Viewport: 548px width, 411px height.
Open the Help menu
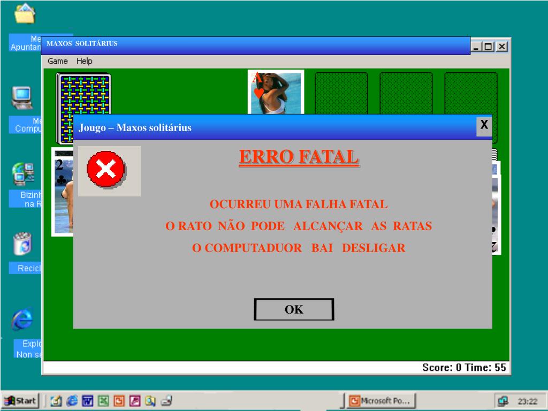pyautogui.click(x=84, y=61)
